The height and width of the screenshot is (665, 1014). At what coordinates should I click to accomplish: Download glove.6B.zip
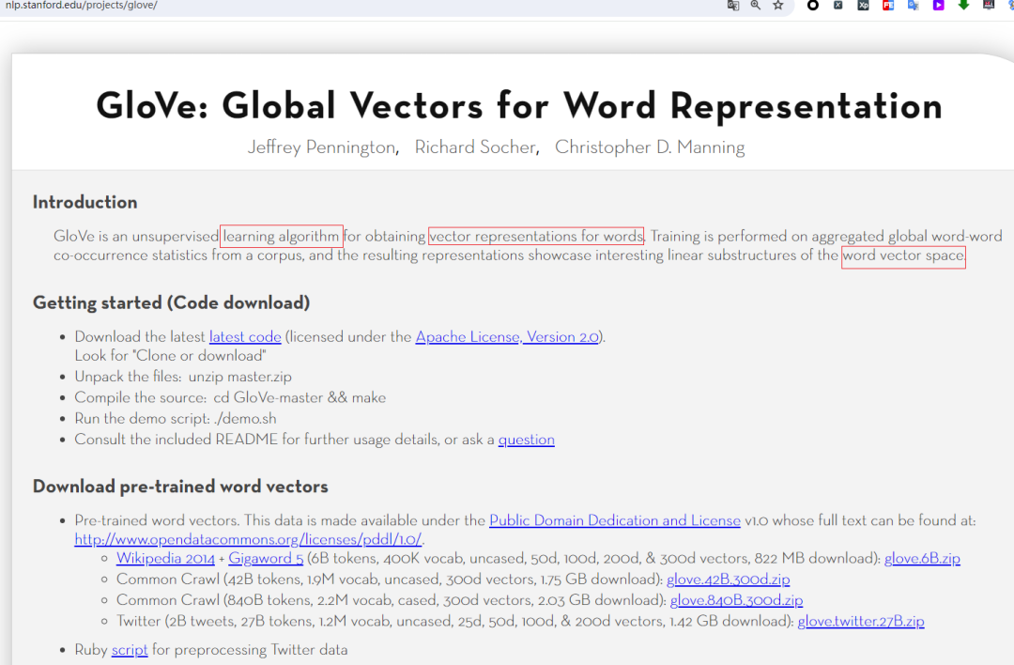922,558
